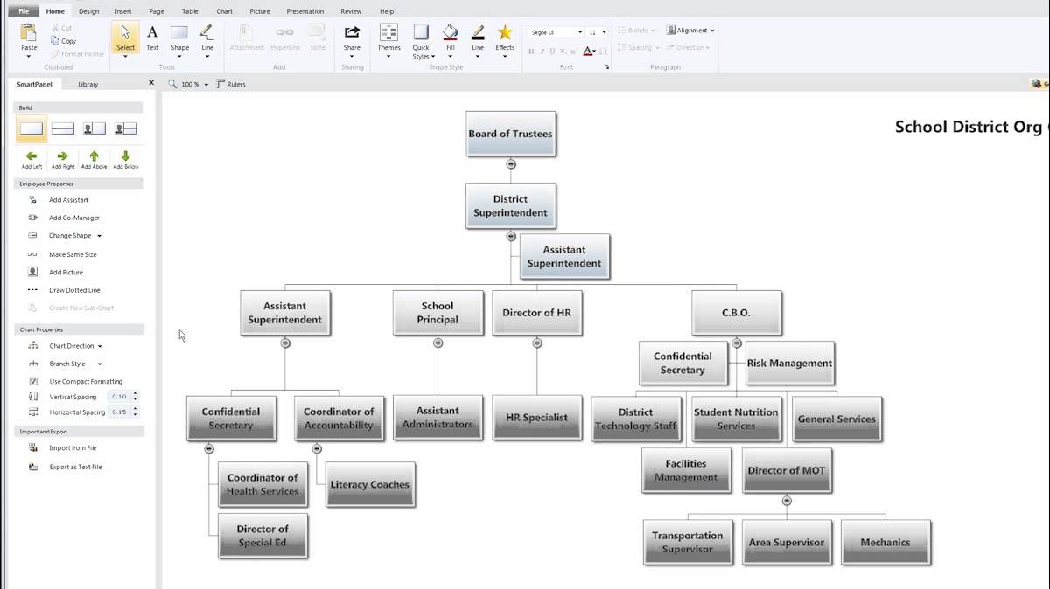Switch to the Insert tab
The width and height of the screenshot is (1050, 589).
coord(123,11)
